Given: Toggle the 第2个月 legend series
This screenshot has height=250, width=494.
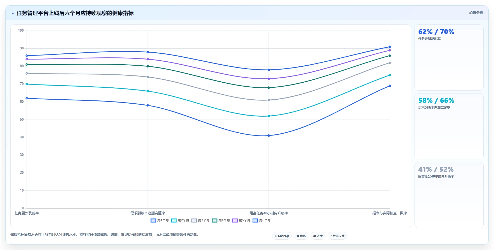Looking at the screenshot, I should point(180,220).
